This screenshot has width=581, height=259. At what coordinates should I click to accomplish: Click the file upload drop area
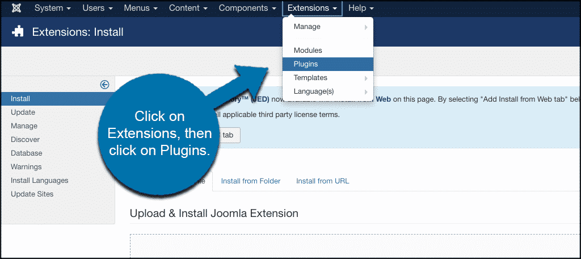[355, 245]
